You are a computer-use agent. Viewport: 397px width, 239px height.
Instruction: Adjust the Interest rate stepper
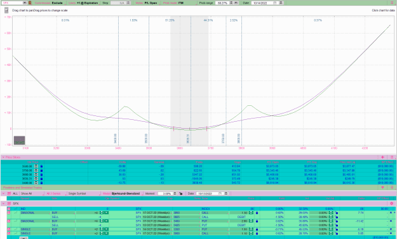[x=175, y=193]
